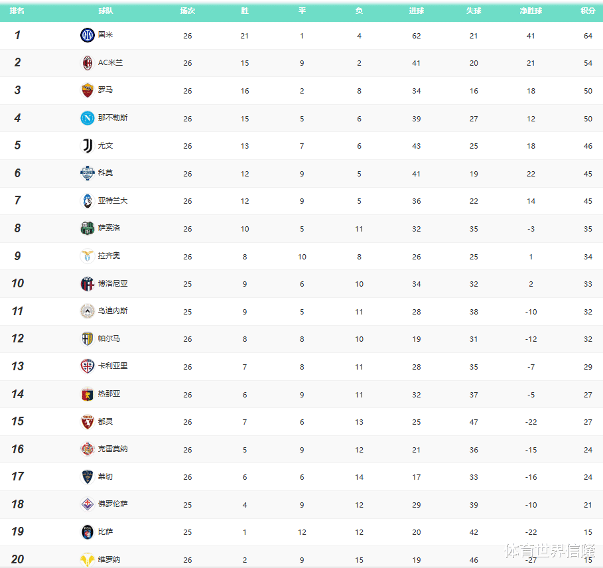Click the rank number 13 cell
603x568 pixels.
tap(17, 366)
